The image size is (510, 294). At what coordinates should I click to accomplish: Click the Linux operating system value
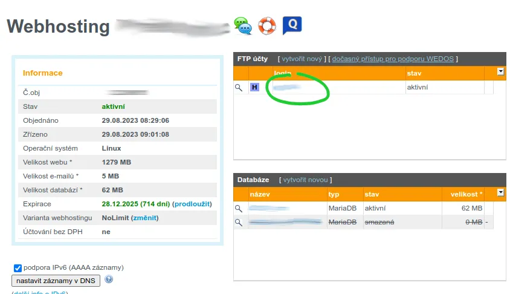click(x=111, y=148)
